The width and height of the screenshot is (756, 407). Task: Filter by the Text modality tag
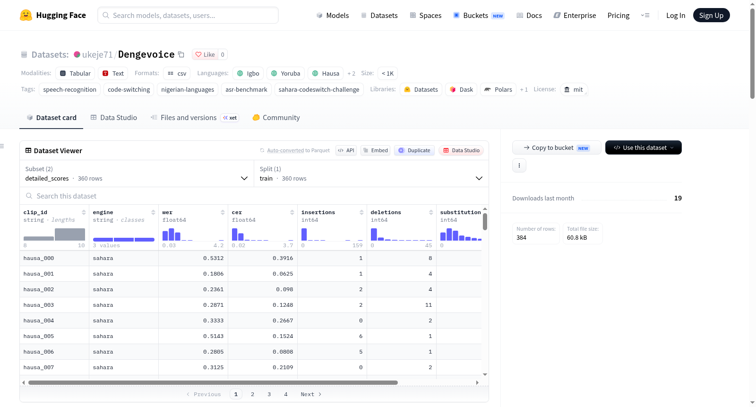point(113,73)
